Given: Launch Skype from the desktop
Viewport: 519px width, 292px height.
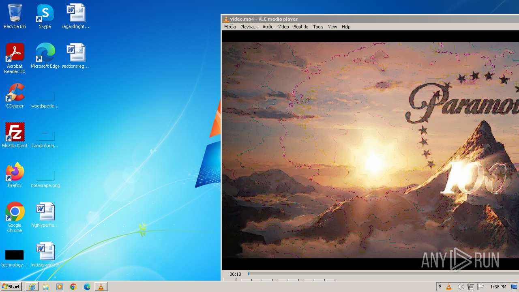Looking at the screenshot, I should click(x=45, y=16).
